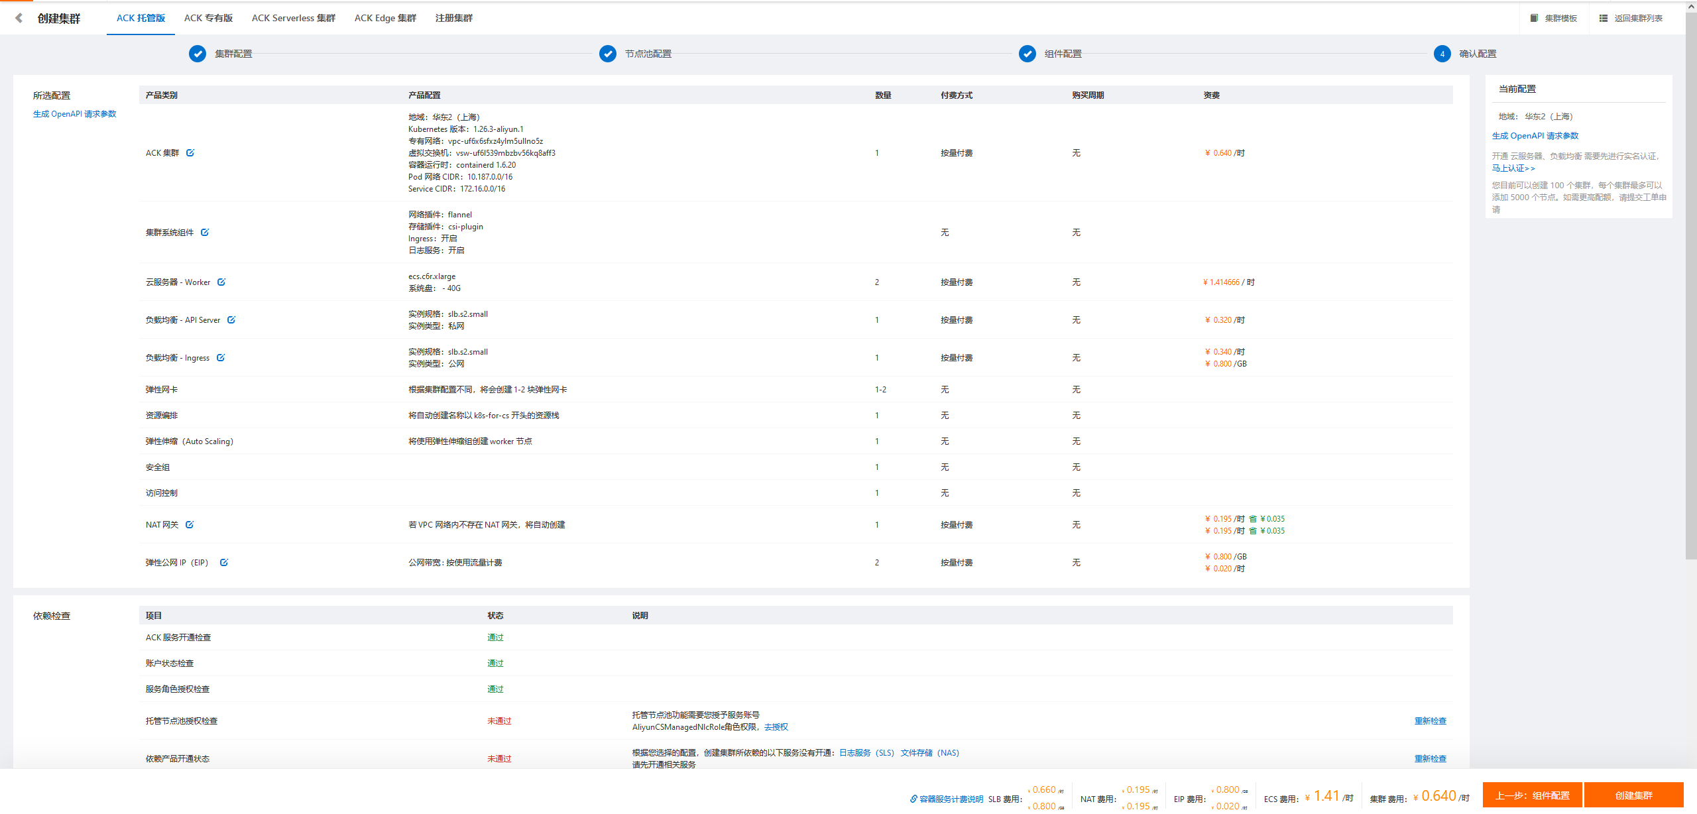Return to cluster list via 返回集群列表

(x=1631, y=18)
